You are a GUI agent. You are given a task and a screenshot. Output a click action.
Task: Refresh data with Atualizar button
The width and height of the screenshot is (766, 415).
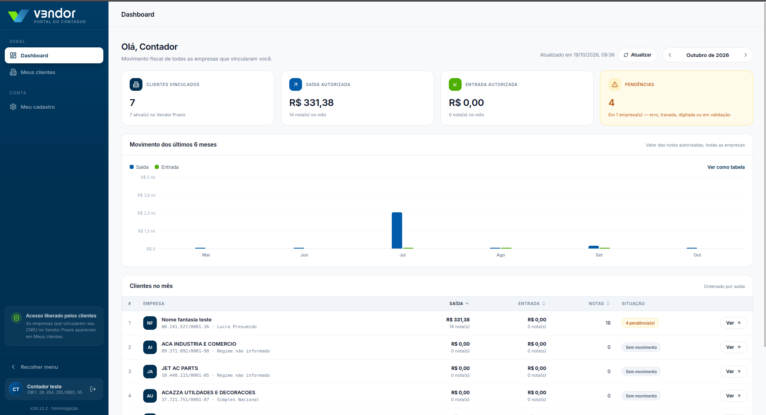tap(638, 55)
